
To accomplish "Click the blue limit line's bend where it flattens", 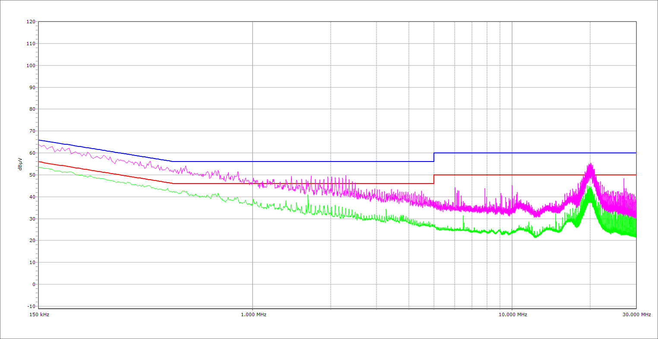I will [x=172, y=162].
